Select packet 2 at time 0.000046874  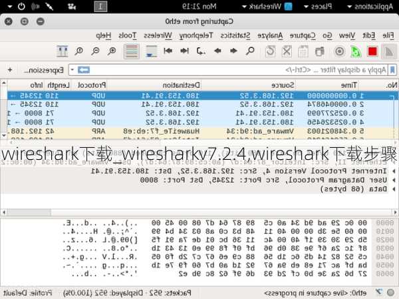[x=202, y=105]
